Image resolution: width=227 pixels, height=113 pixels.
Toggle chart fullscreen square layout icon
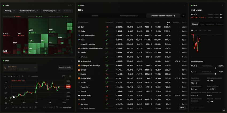pyautogui.click(x=64, y=76)
